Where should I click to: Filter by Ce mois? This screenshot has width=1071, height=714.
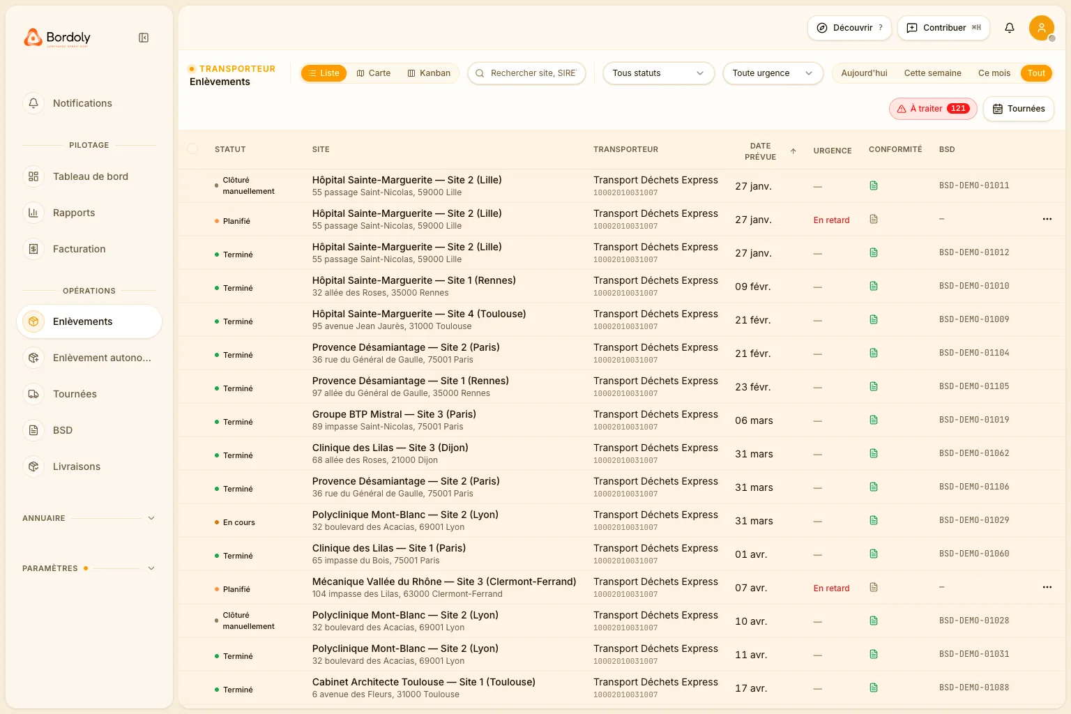[994, 73]
